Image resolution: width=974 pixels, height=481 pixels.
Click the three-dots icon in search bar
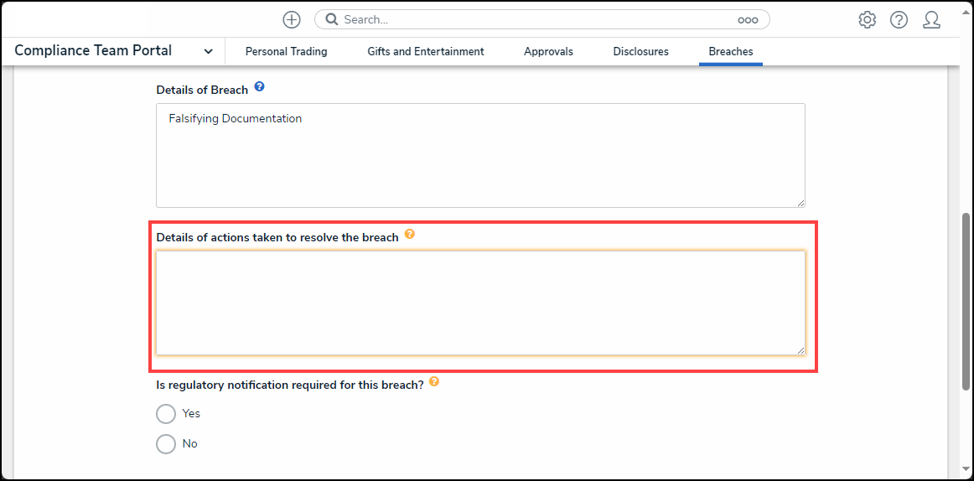pyautogui.click(x=748, y=20)
